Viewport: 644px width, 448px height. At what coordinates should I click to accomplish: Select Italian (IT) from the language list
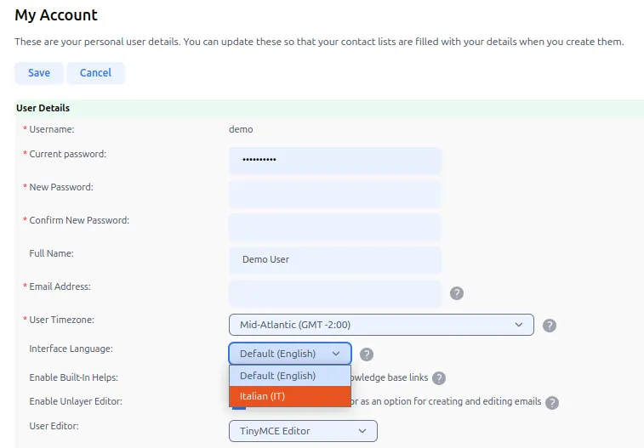click(289, 396)
